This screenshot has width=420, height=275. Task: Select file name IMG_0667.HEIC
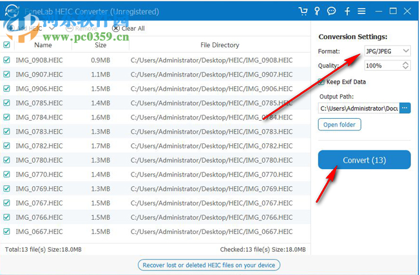pos(39,232)
